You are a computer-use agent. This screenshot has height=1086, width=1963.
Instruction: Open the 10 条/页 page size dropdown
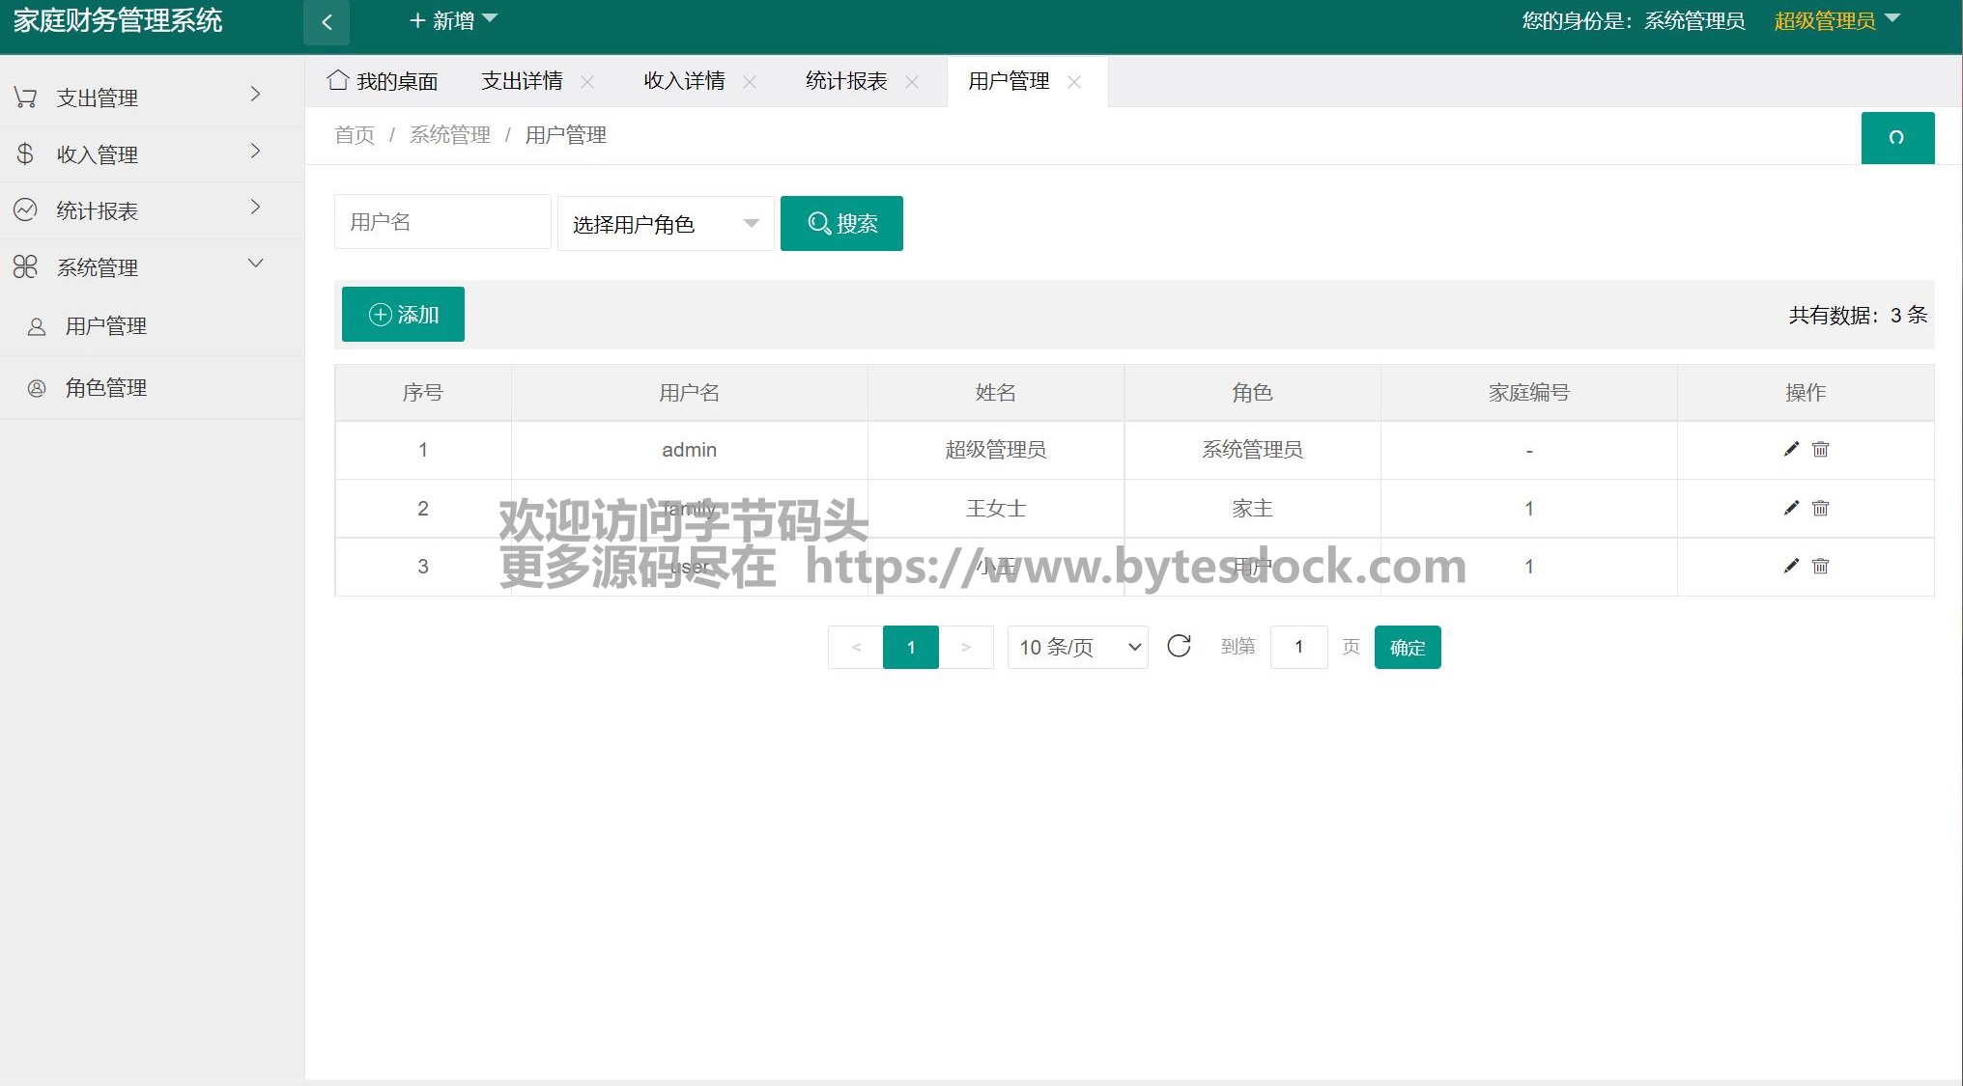pos(1077,647)
